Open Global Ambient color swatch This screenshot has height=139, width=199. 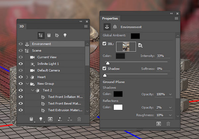tap(135, 36)
